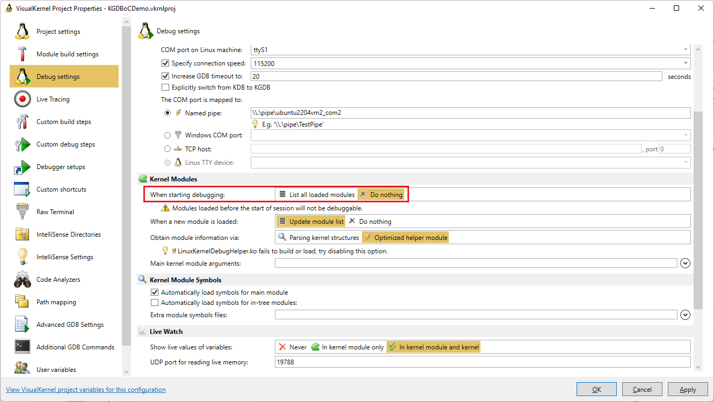Viewport: 714px width, 402px height.
Task: Click the Custom build steps tools icon
Action: [22, 122]
